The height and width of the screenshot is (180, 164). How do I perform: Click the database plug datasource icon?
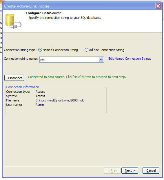point(13,21)
